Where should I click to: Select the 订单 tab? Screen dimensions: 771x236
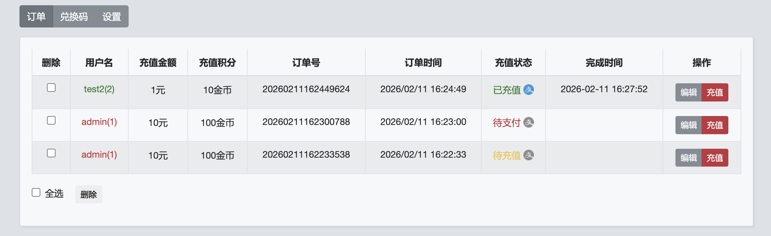(x=37, y=17)
